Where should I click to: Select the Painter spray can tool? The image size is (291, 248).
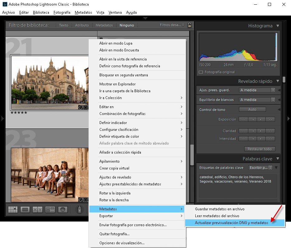coord(80,209)
